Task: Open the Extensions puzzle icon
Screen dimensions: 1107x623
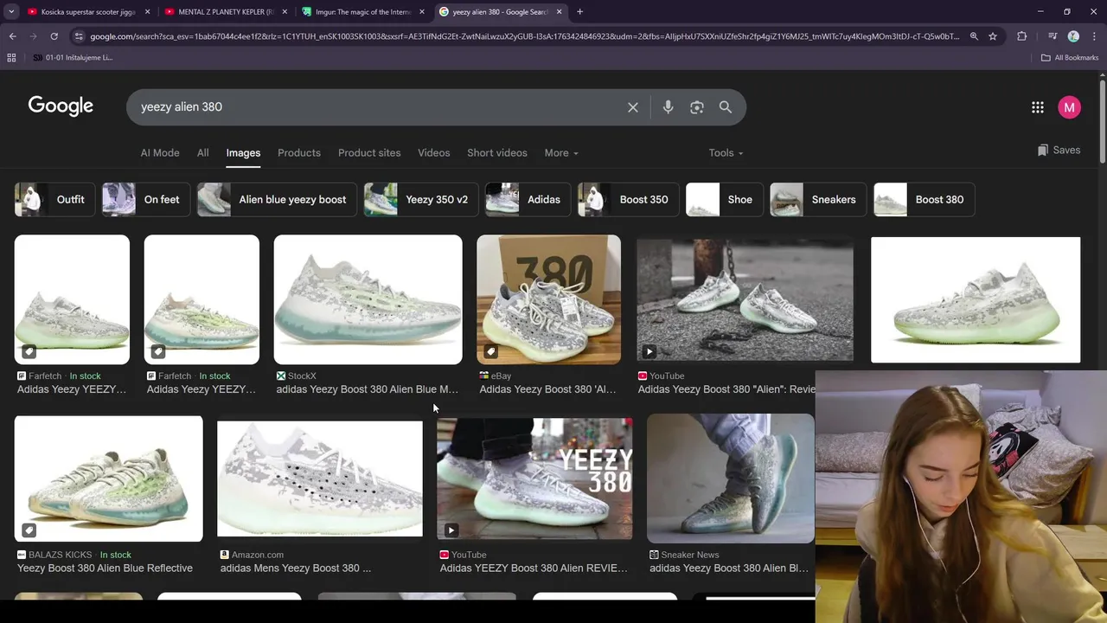Action: 1022,36
